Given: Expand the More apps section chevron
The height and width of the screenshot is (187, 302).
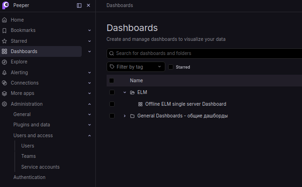Looking at the screenshot, I should [x=89, y=93].
